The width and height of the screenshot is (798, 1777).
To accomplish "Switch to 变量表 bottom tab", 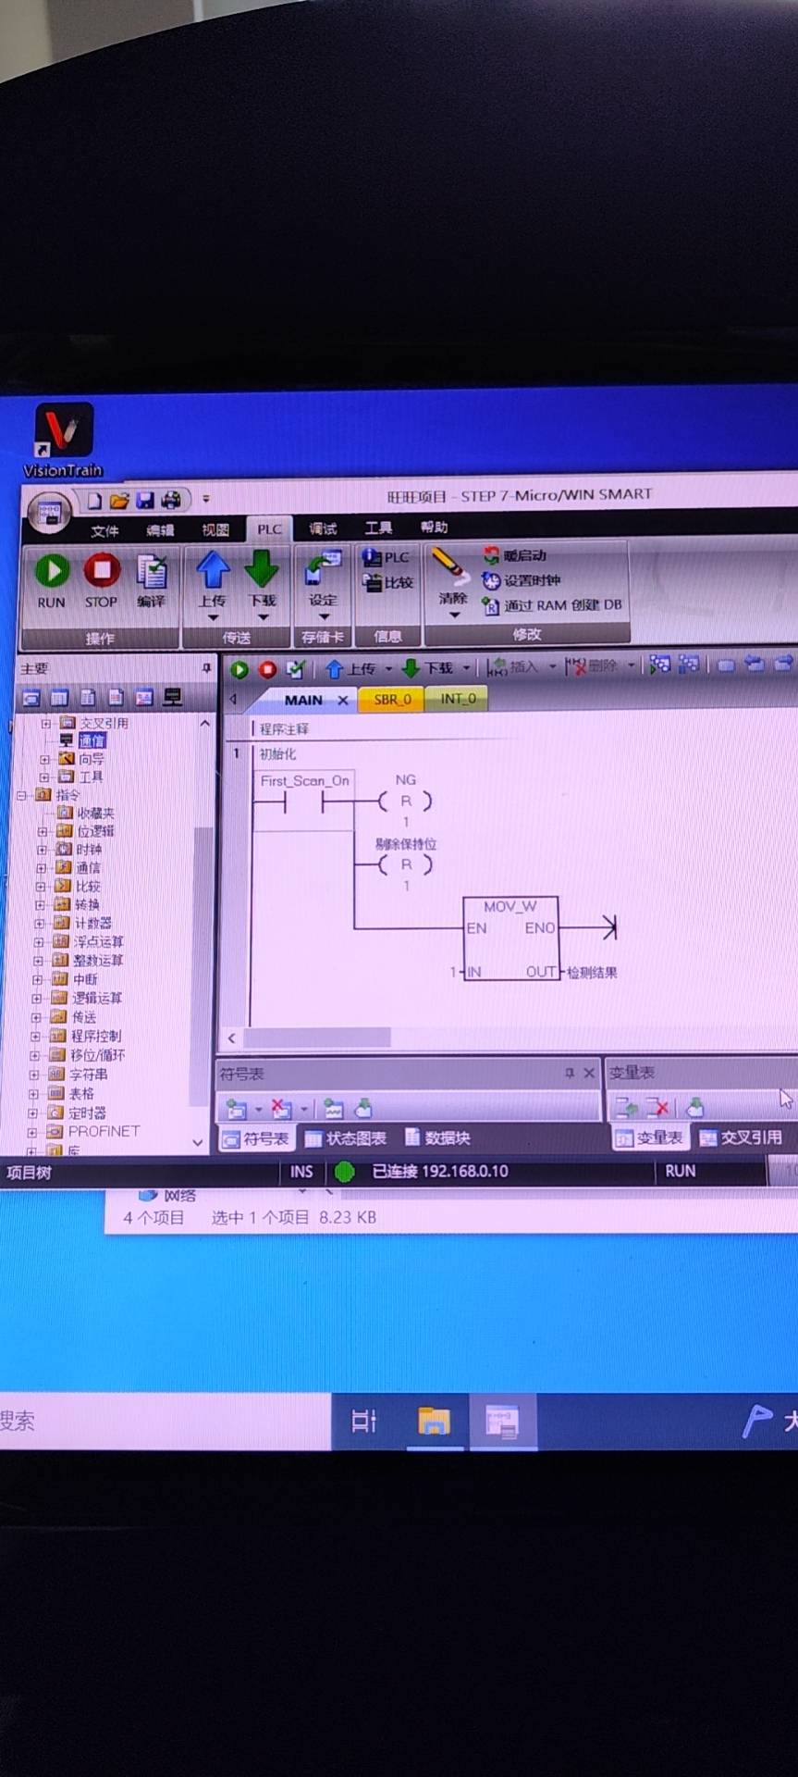I will pyautogui.click(x=650, y=1137).
